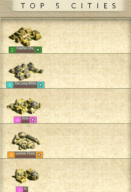The width and height of the screenshot is (131, 192).
Task: Click the star icon on The Long Withh label
Action: [41, 85]
